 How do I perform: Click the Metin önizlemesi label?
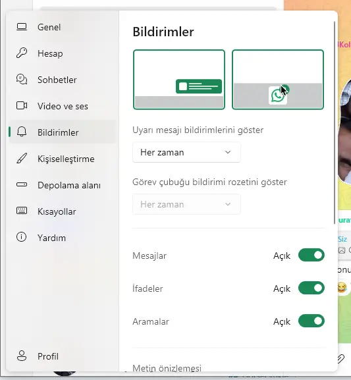click(167, 368)
